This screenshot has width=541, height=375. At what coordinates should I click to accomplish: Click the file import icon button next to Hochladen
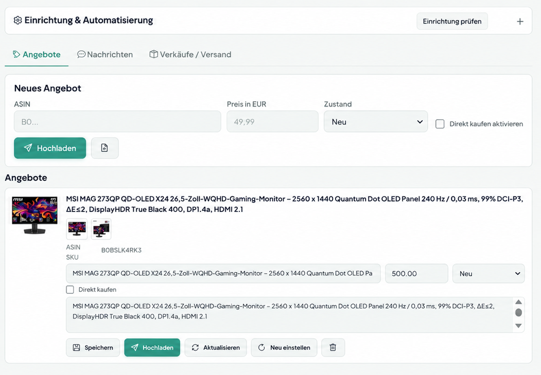click(104, 148)
